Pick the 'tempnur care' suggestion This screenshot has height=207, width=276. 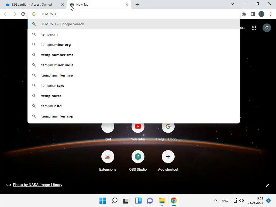[134, 85]
